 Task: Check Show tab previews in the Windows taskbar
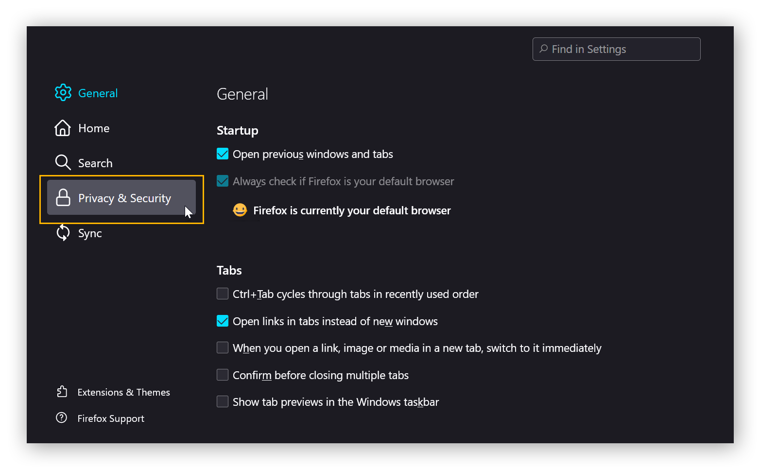coord(222,401)
